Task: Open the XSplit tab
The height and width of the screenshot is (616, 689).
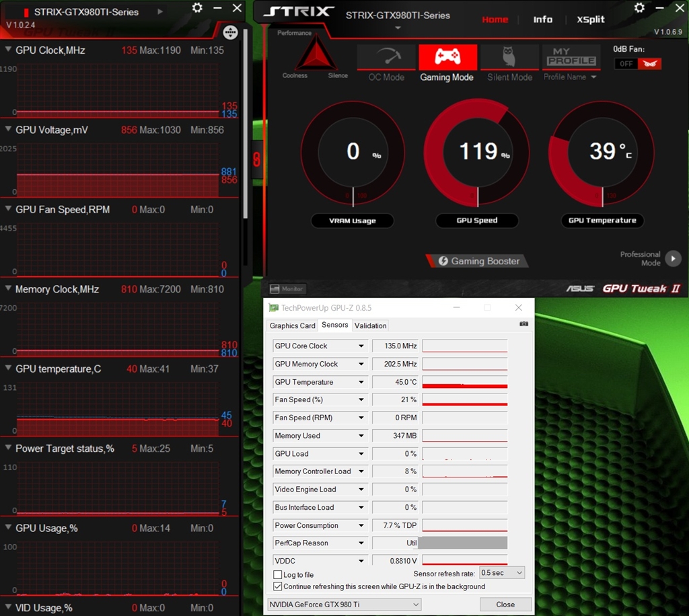Action: (591, 20)
